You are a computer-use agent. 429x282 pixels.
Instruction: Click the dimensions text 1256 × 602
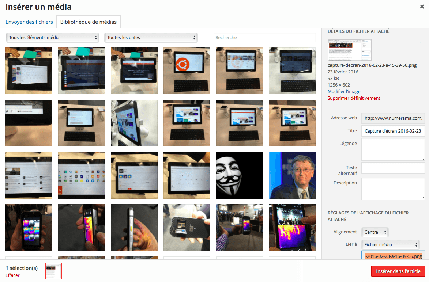pos(339,85)
